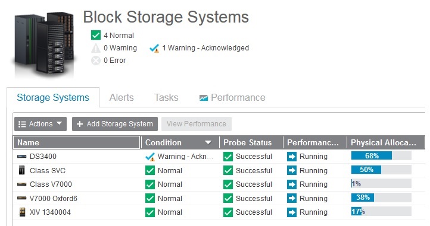Click the '0 Warning' summary text
Viewport: 430px width, 226px height.
(120, 48)
